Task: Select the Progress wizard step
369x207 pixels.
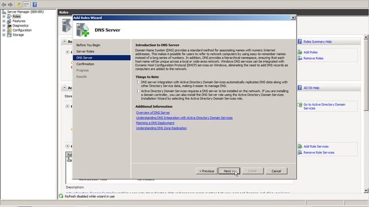Action: (x=82, y=70)
